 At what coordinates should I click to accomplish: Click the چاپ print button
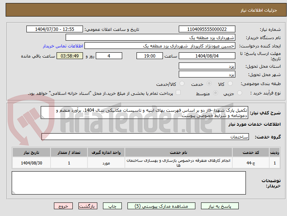(x=112, y=206)
